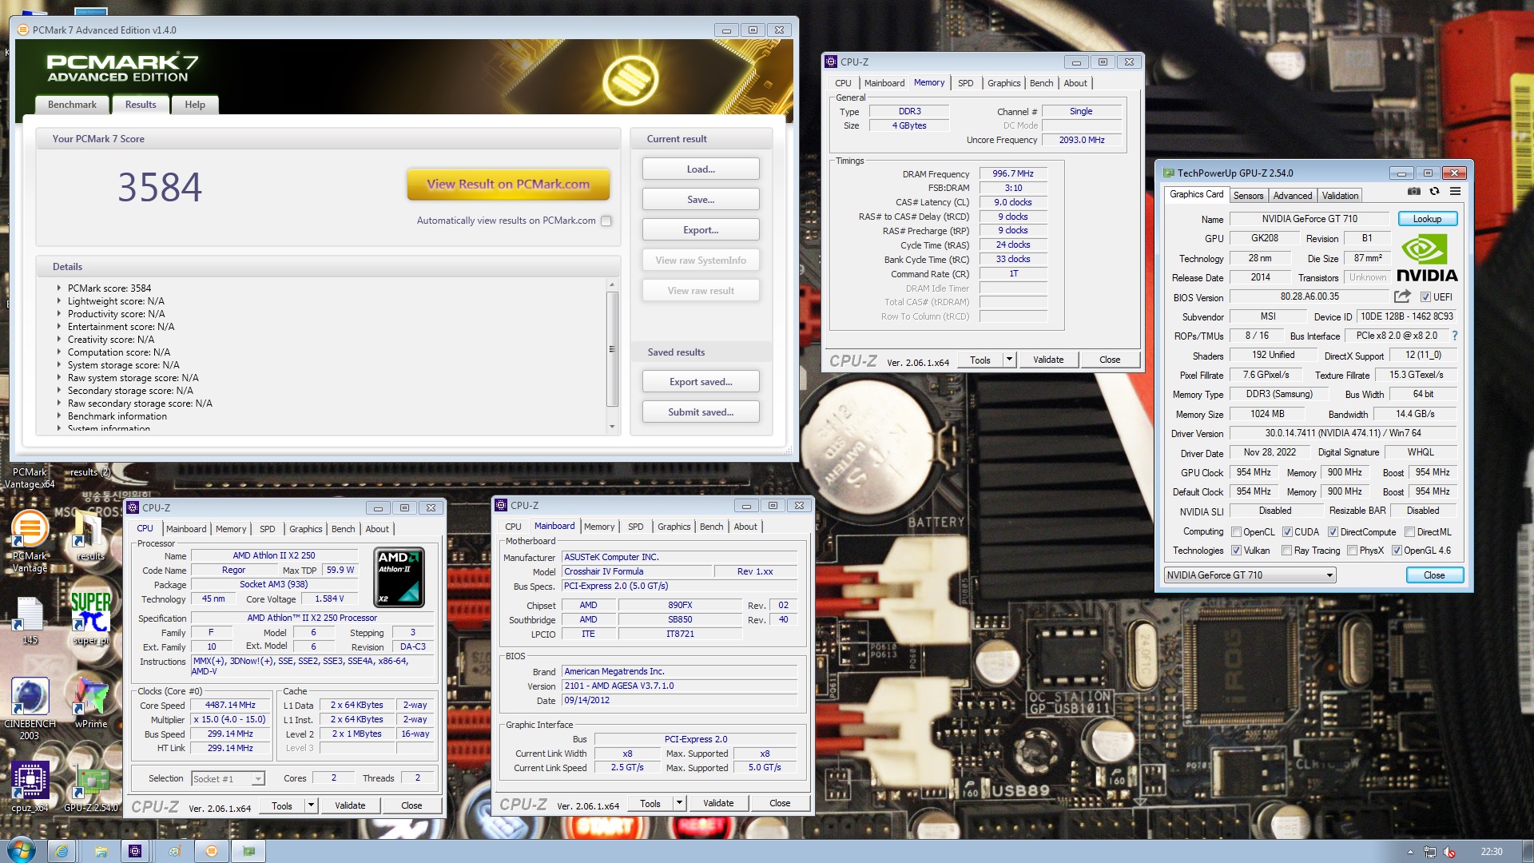
Task: Toggle Ray Tracing checkbox
Action: [x=1286, y=551]
